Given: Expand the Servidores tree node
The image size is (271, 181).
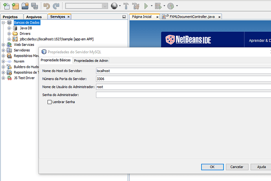Looking at the screenshot, I should (x=3, y=50).
